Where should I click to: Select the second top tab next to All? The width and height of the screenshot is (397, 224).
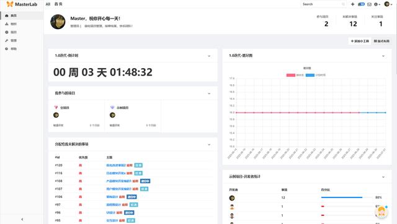58,4
